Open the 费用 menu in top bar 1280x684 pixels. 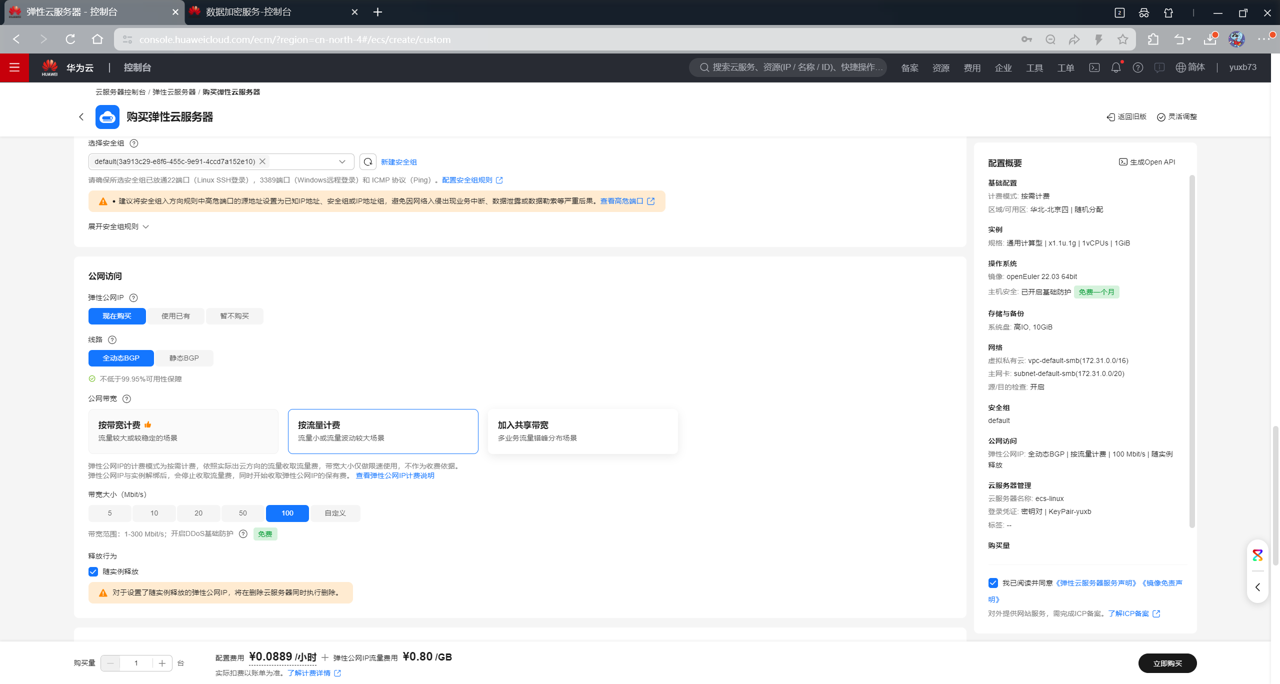pos(972,68)
